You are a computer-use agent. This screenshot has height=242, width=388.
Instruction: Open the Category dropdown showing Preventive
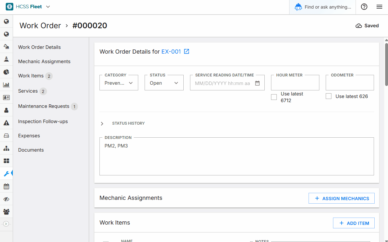click(x=119, y=83)
